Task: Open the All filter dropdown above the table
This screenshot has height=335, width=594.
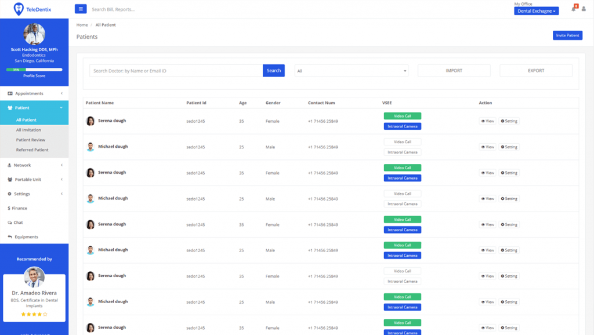Action: click(351, 70)
